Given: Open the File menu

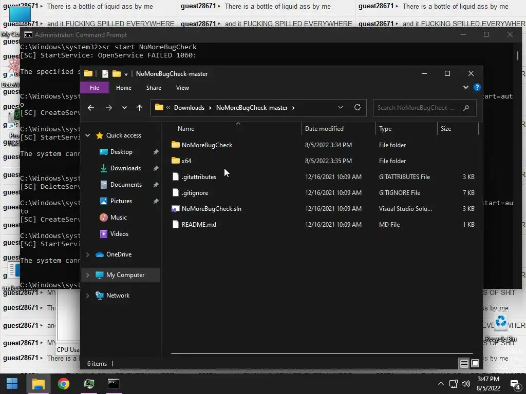Looking at the screenshot, I should 95,88.
